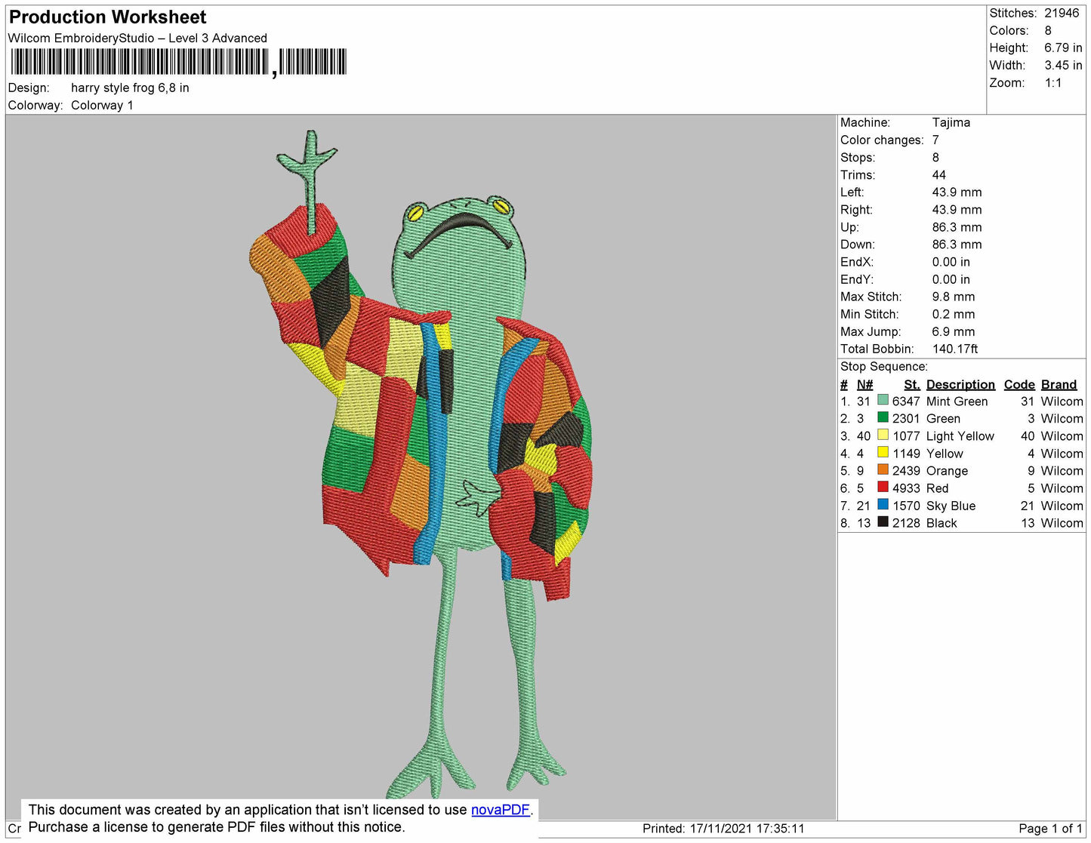Click the 'Description' column header
The image size is (1091, 843).
(x=960, y=384)
